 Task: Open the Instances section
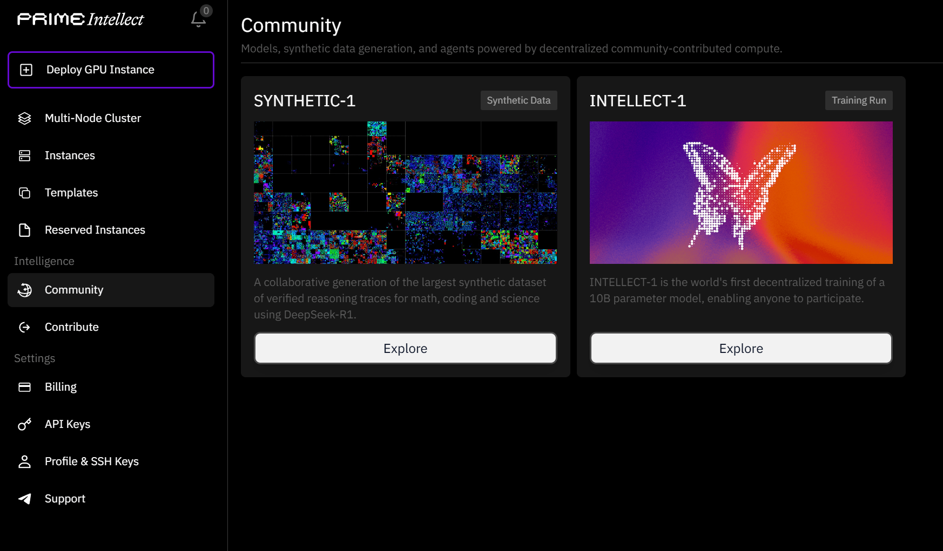(x=70, y=155)
